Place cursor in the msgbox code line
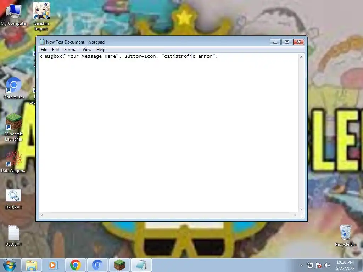Image resolution: width=363 pixels, height=272 pixels. pos(128,56)
